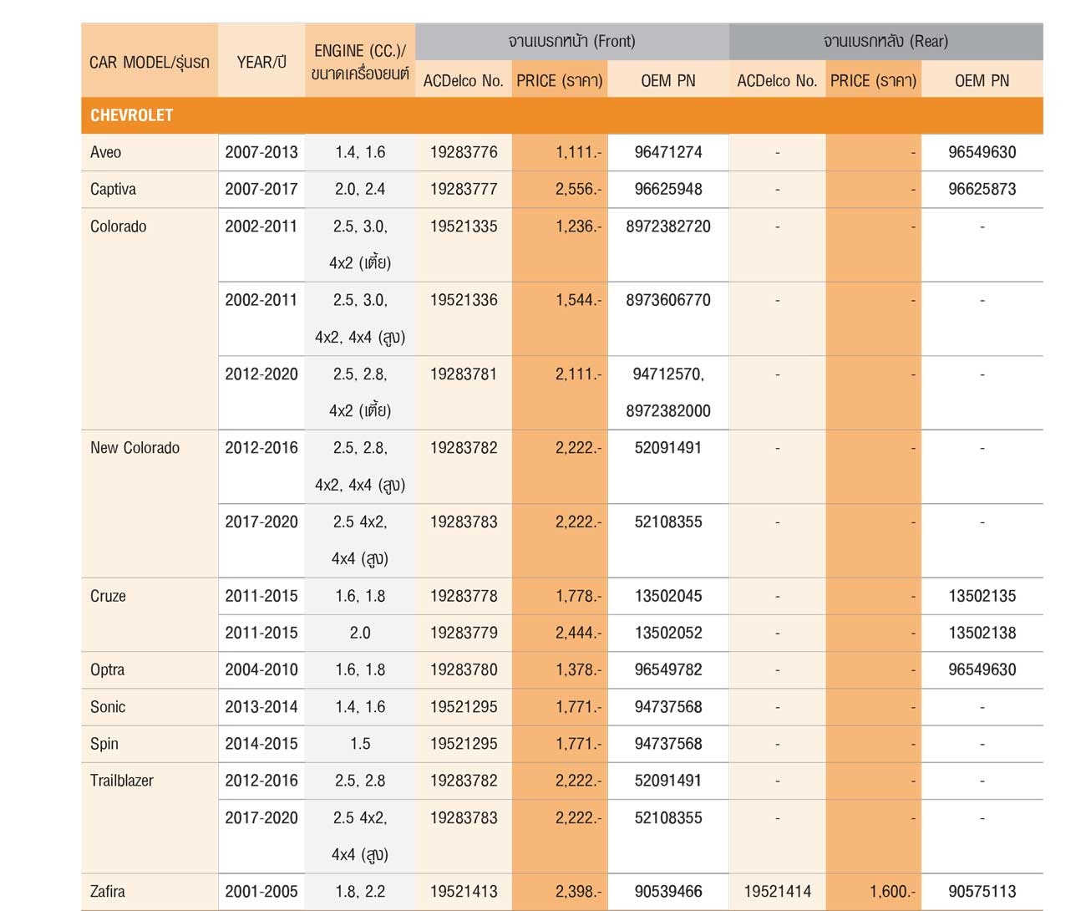1086x911 pixels.
Task: Click the YEAR column header
Action: coord(261,62)
